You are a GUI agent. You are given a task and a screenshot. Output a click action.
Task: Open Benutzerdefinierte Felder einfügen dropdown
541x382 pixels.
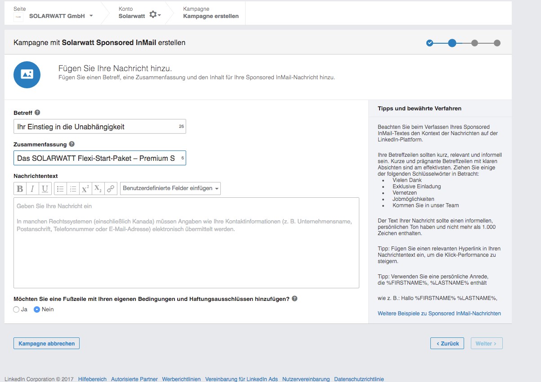point(170,189)
